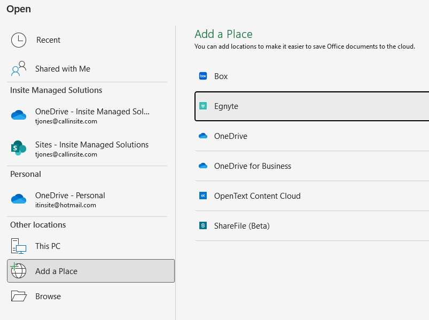Click the Box service icon
The height and width of the screenshot is (320, 429).
coord(203,76)
